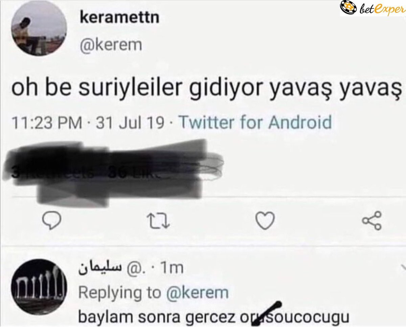The height and width of the screenshot is (327, 406).
Task: Click the 11:23 PM timestamp
Action: (47, 122)
